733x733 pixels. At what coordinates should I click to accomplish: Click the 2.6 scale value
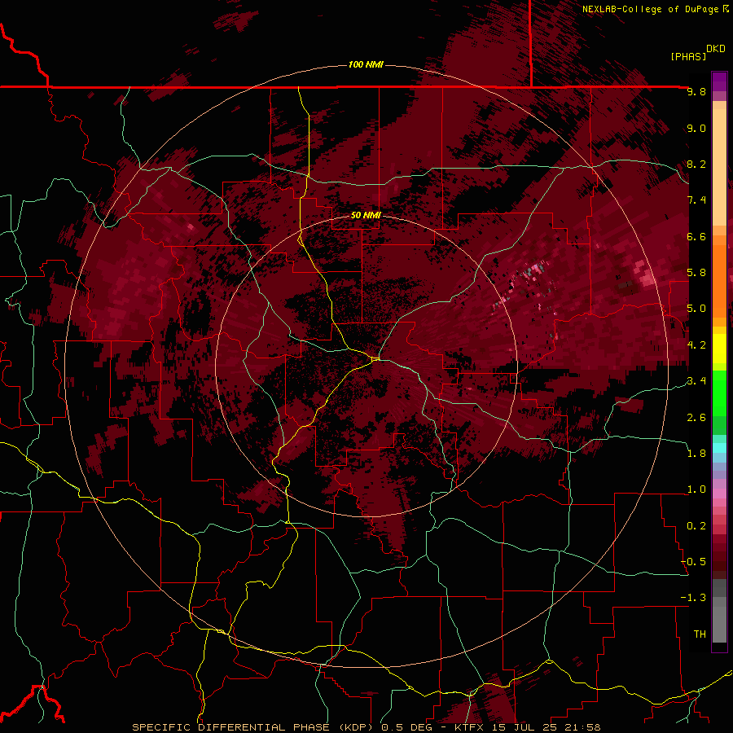696,417
